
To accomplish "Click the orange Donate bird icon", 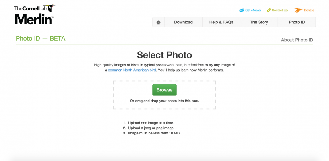I will (298, 10).
